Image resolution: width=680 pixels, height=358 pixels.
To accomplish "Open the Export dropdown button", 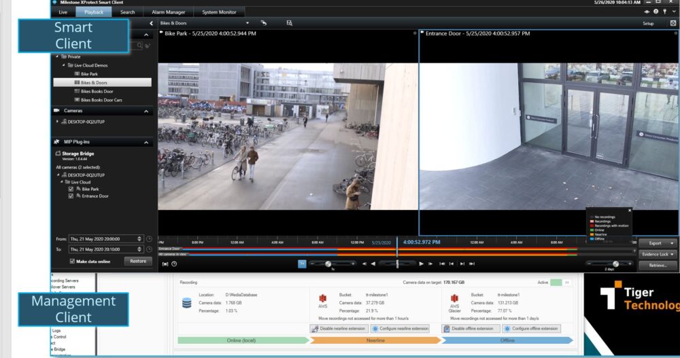I will [x=658, y=243].
